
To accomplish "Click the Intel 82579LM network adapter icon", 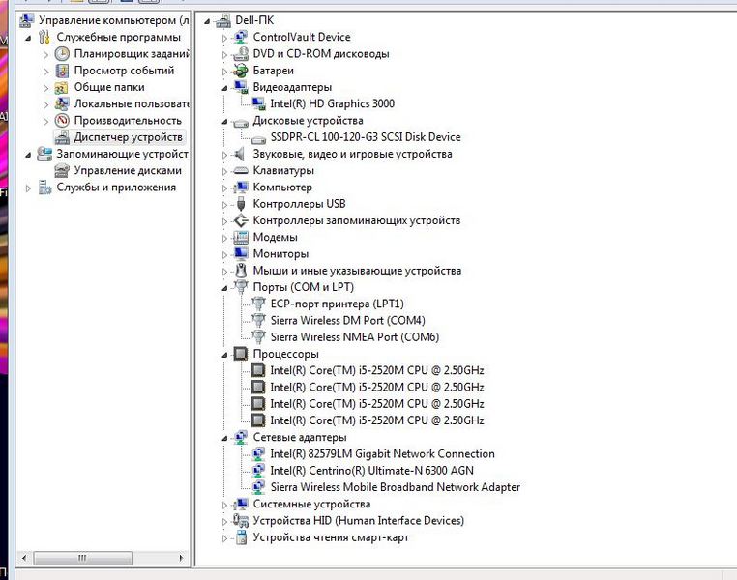I will click(x=259, y=454).
